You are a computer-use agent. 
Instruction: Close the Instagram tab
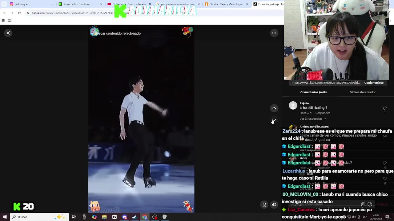53,4
